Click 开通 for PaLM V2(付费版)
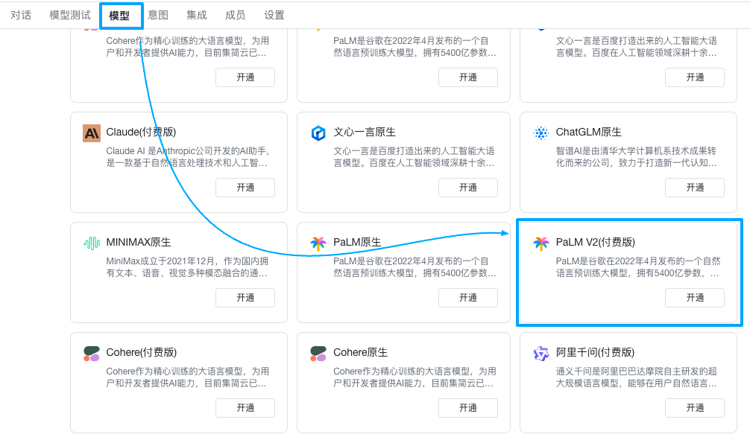Image resolution: width=750 pixels, height=437 pixels. point(695,298)
